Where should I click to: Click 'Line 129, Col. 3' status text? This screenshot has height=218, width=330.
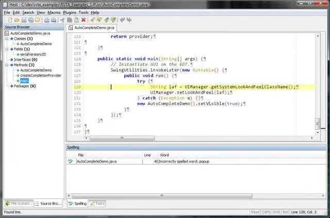[x=304, y=212]
